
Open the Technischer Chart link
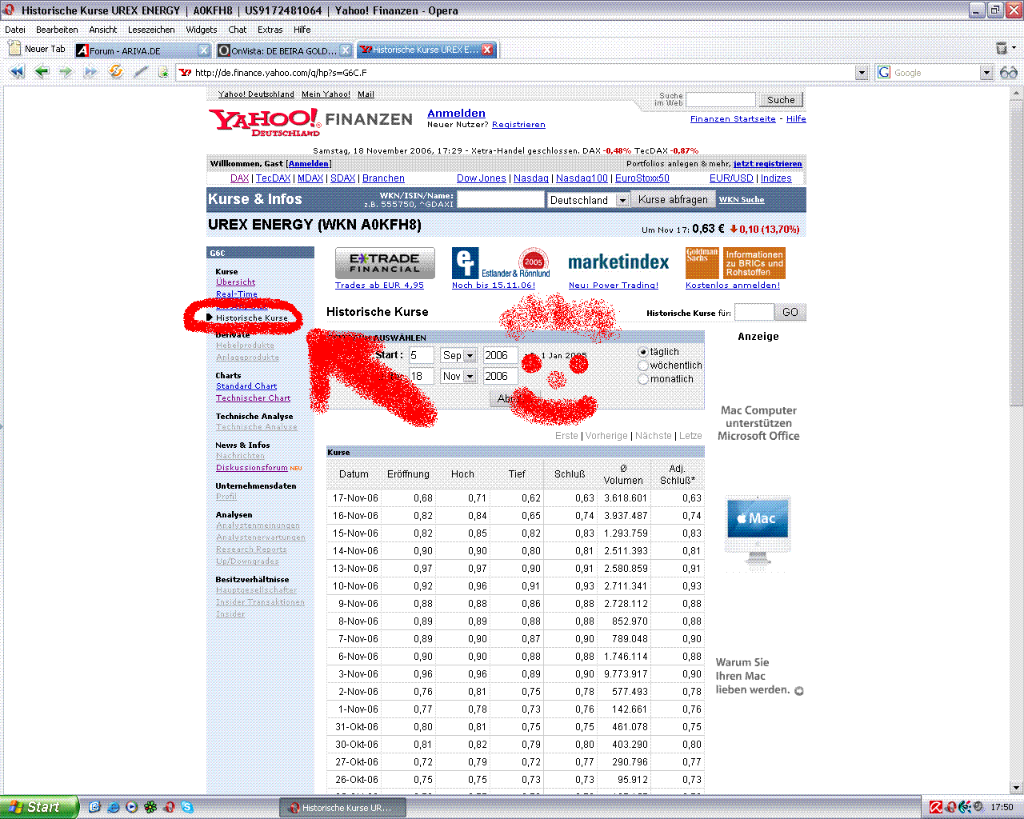tap(253, 398)
